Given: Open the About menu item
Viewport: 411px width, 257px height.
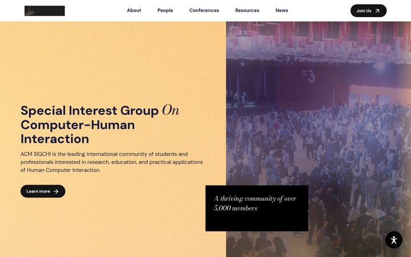Looking at the screenshot, I should coord(134,10).
